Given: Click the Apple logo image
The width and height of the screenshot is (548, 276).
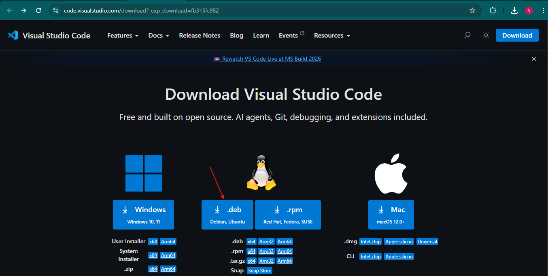Looking at the screenshot, I should (391, 173).
